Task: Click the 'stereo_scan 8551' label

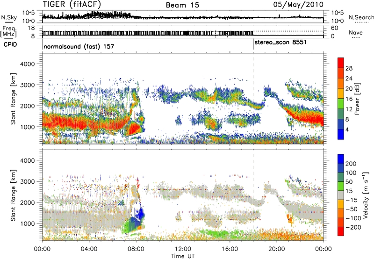Action: [x=280, y=43]
